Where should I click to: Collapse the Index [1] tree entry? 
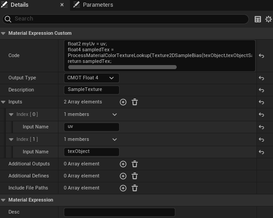coord(11,140)
